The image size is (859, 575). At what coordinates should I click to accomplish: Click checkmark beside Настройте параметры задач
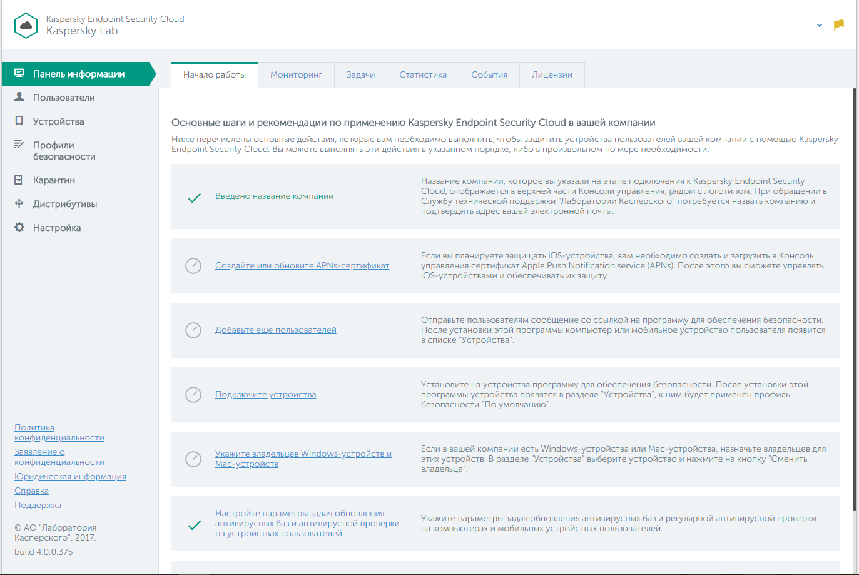[x=195, y=525]
